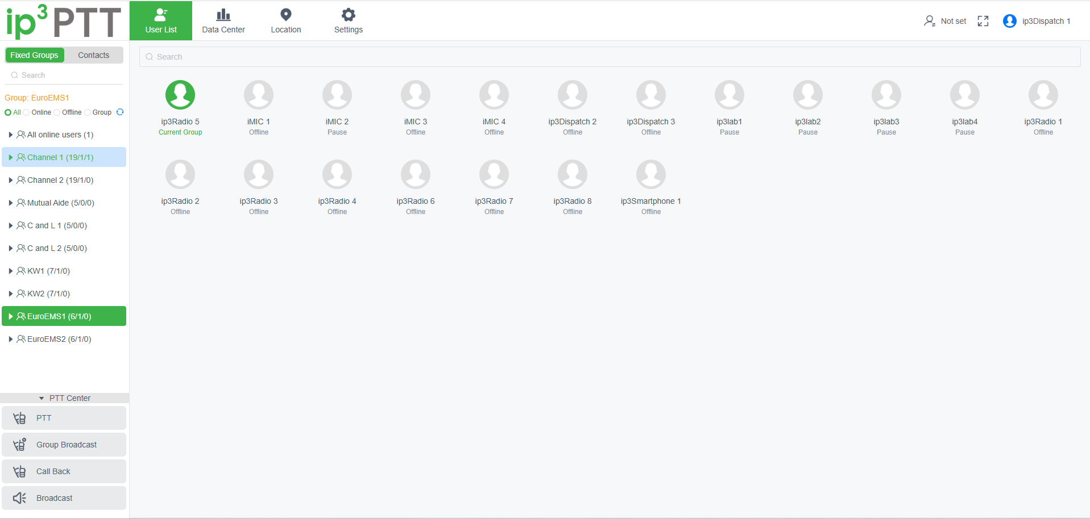Click the Call Back button
Screen dimensions: 1090x519
pyautogui.click(x=64, y=471)
